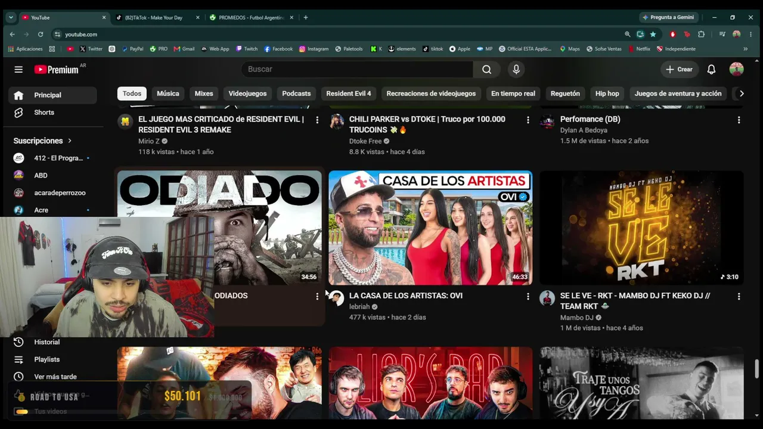Play the LIAR'S BAR video thumbnail

(x=430, y=383)
